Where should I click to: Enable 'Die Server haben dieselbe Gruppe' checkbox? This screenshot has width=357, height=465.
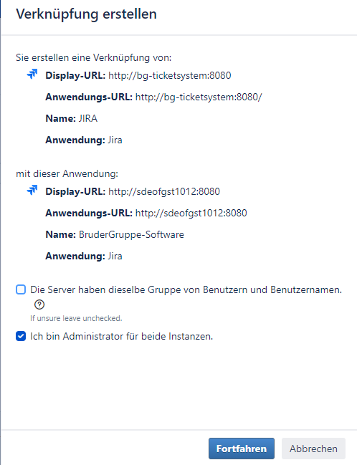pos(21,289)
